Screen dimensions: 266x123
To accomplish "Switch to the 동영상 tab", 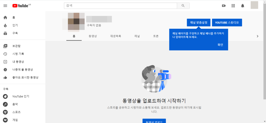I will [x=93, y=36].
